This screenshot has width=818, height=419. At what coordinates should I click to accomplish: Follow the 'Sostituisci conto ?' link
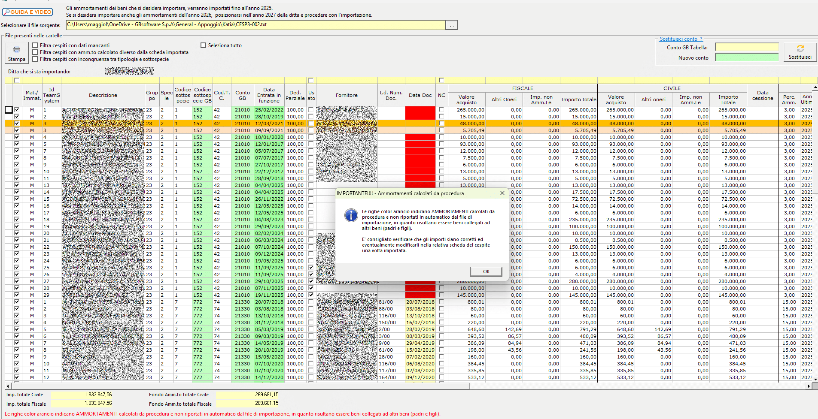click(681, 39)
